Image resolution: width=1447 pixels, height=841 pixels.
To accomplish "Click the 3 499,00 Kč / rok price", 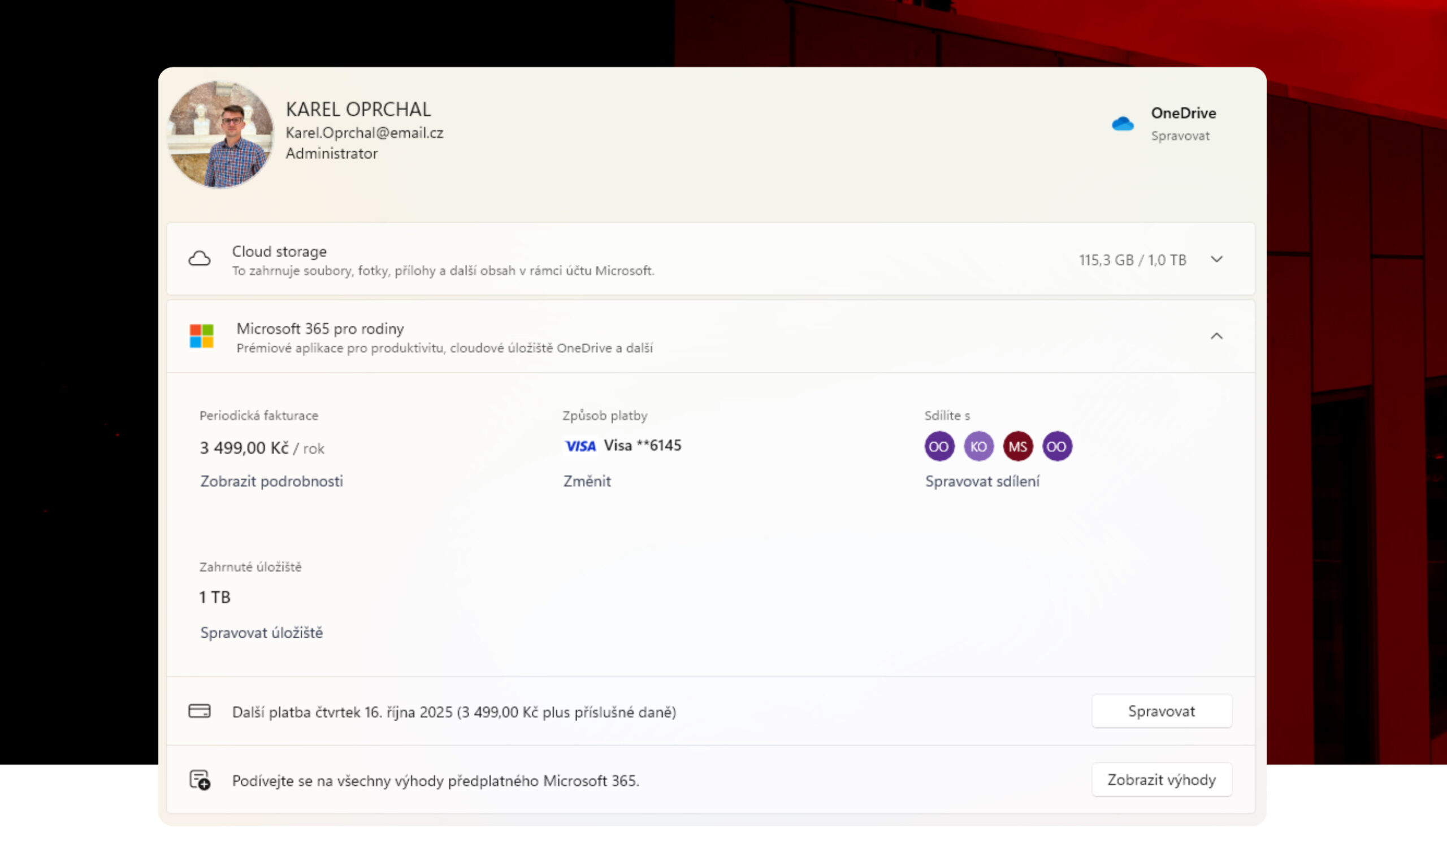I will tap(262, 448).
